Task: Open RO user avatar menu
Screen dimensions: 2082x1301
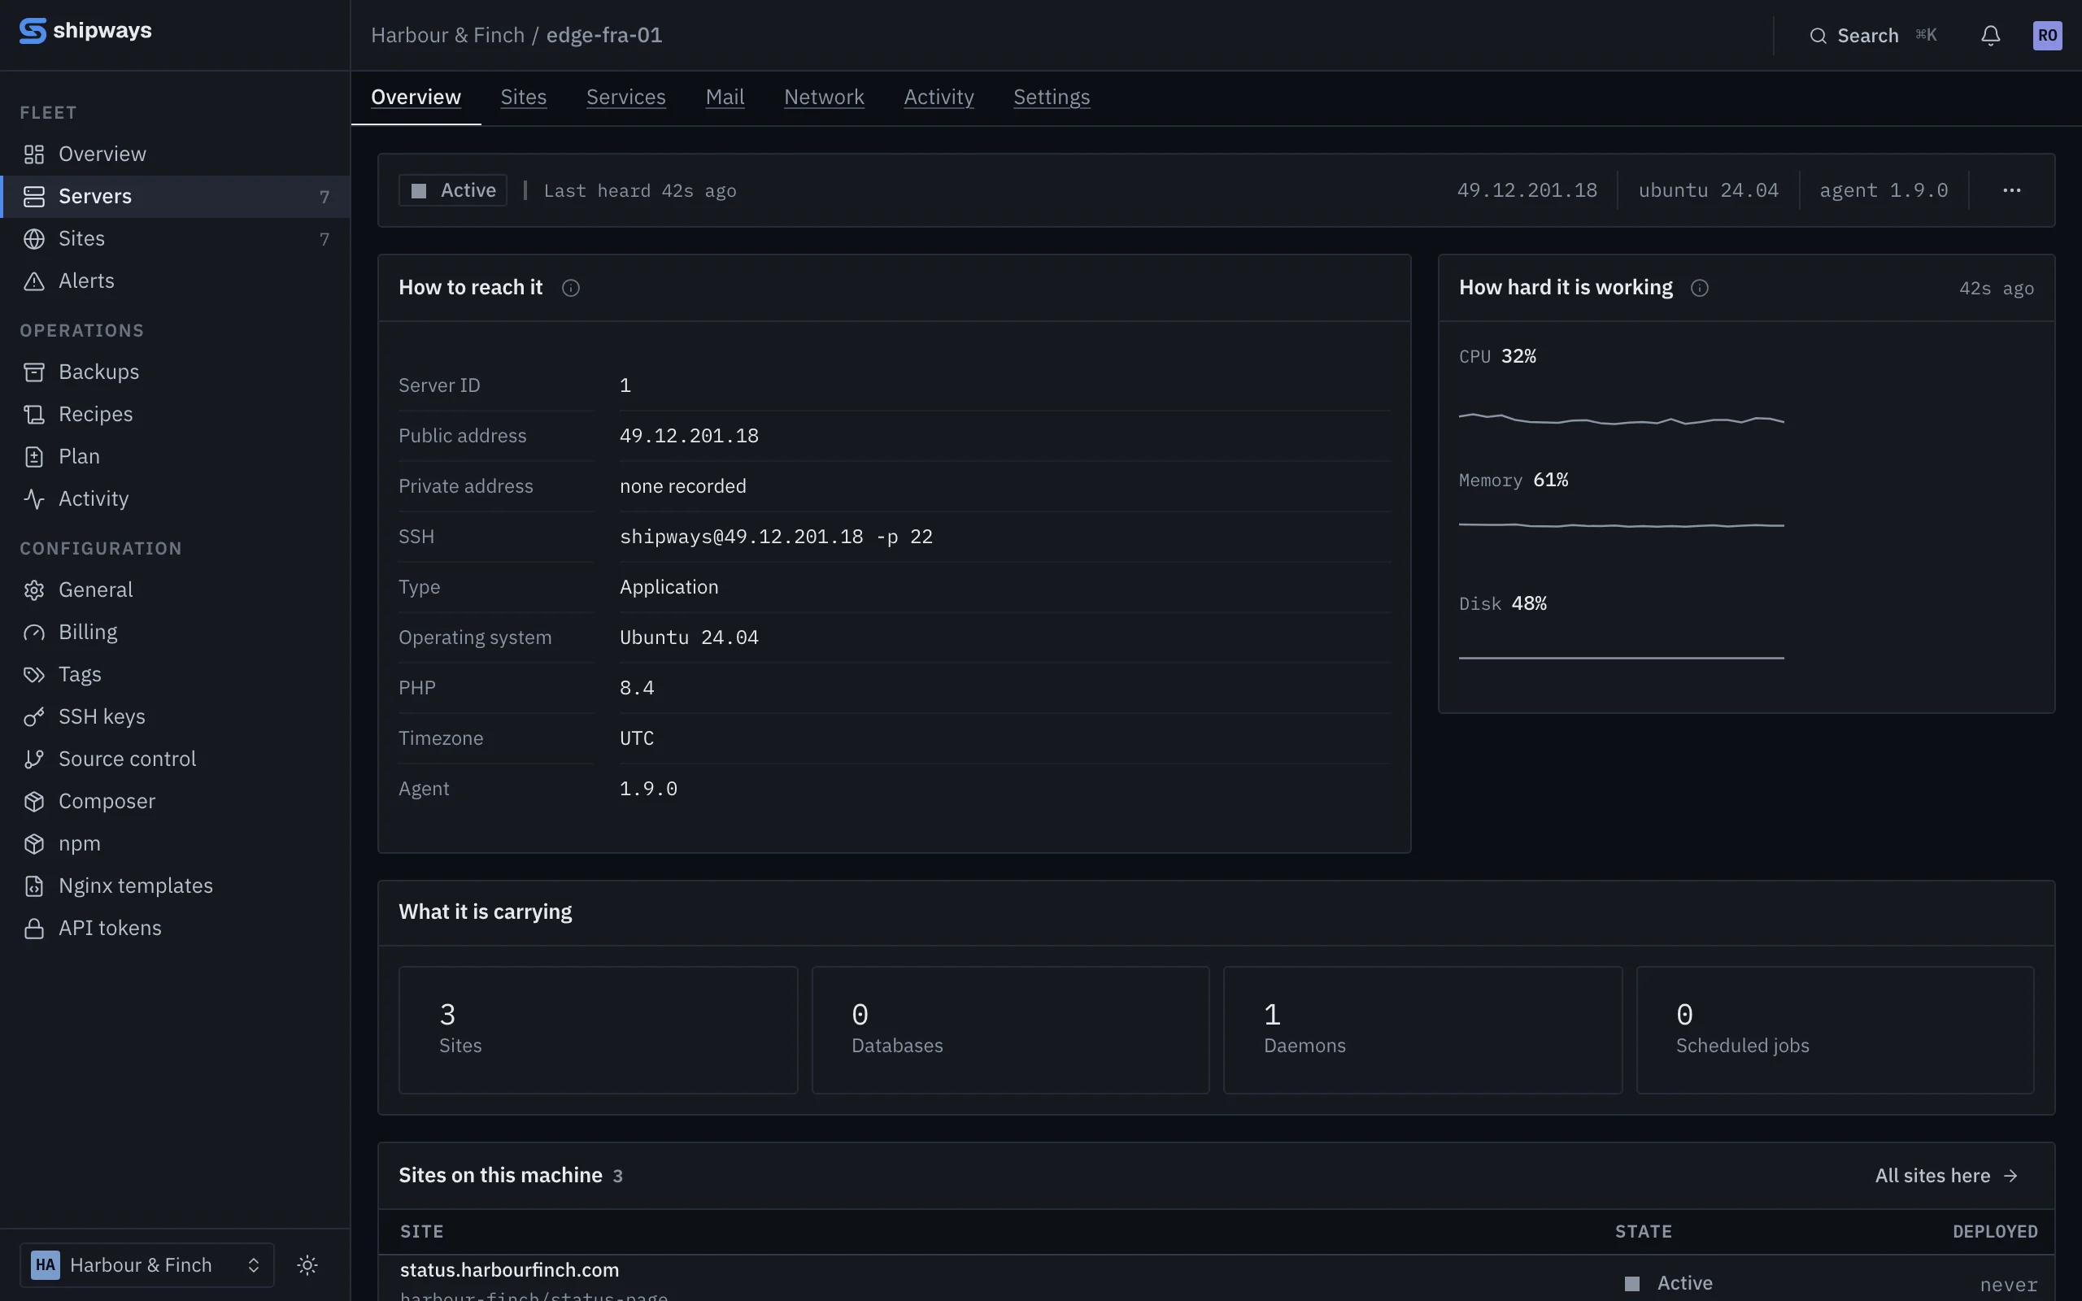Action: coord(2047,35)
